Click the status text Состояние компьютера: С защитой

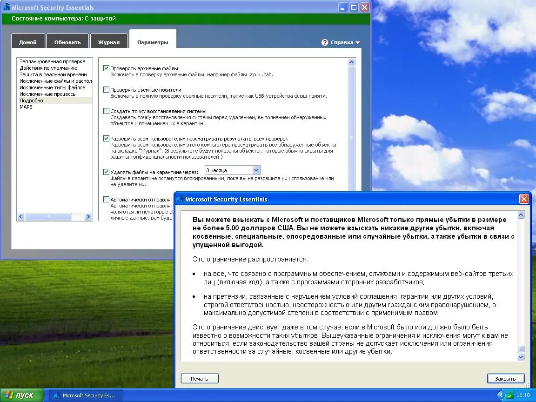tap(64, 19)
